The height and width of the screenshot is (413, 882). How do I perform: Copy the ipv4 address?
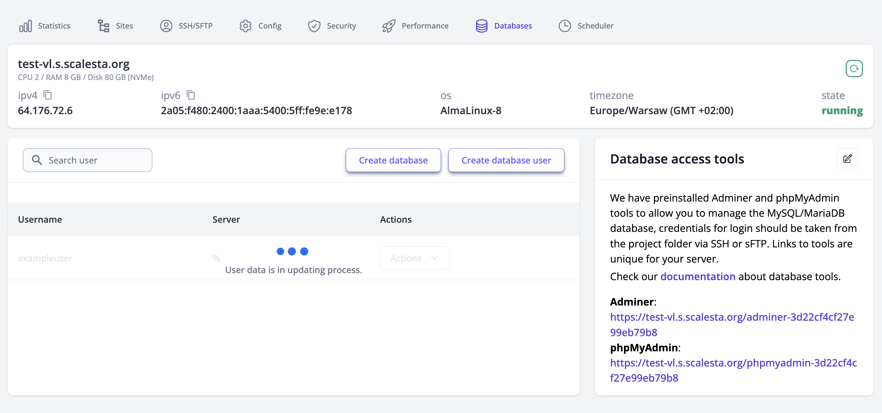[x=48, y=95]
